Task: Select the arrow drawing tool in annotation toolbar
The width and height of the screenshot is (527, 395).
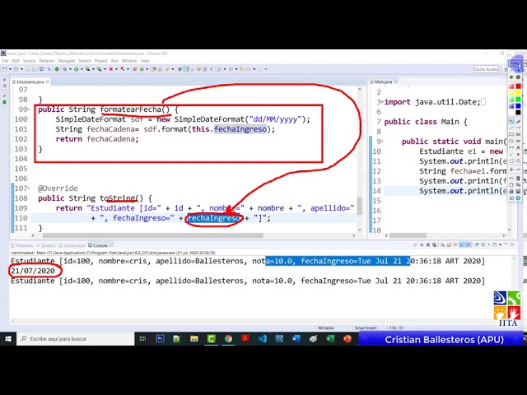Action: [x=518, y=128]
